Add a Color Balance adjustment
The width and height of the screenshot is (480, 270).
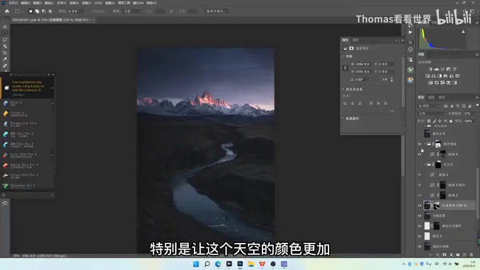tap(433, 76)
